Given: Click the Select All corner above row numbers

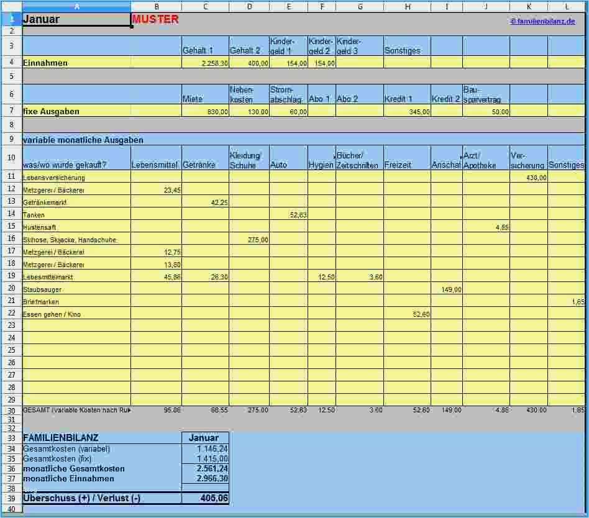Looking at the screenshot, I should (x=11, y=6).
